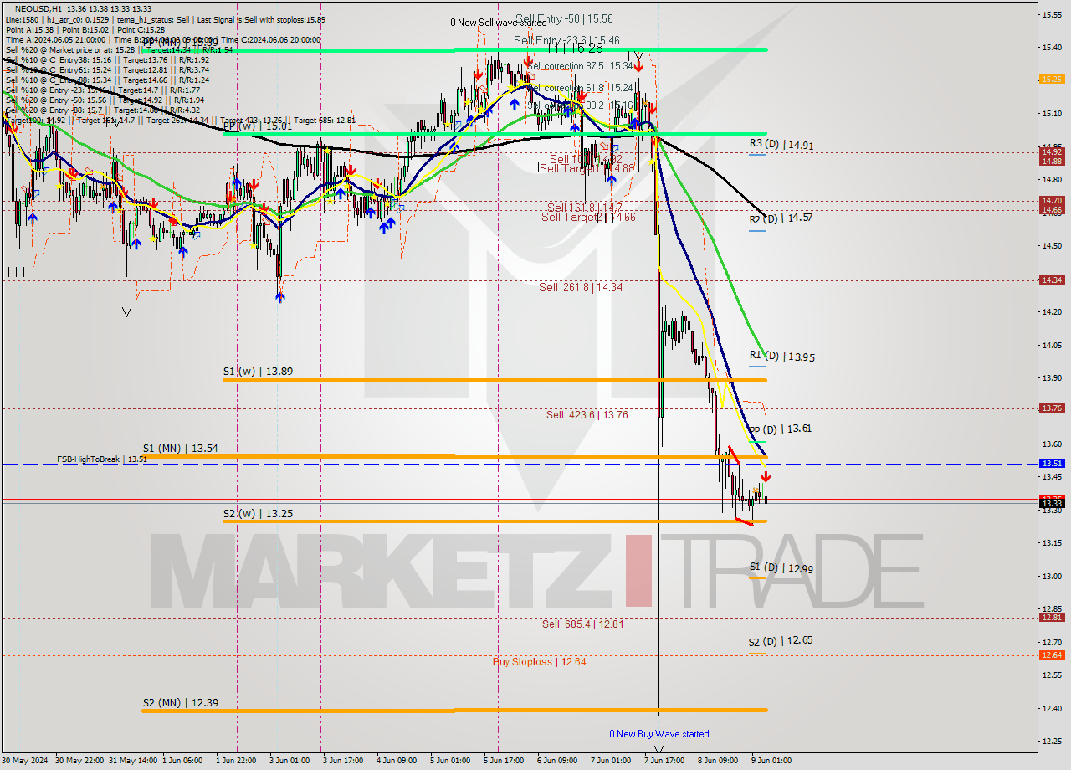Screen dimensions: 1071x770
Task: Click the 'Sell 423.6 | 13.76' label
Action: pos(587,414)
